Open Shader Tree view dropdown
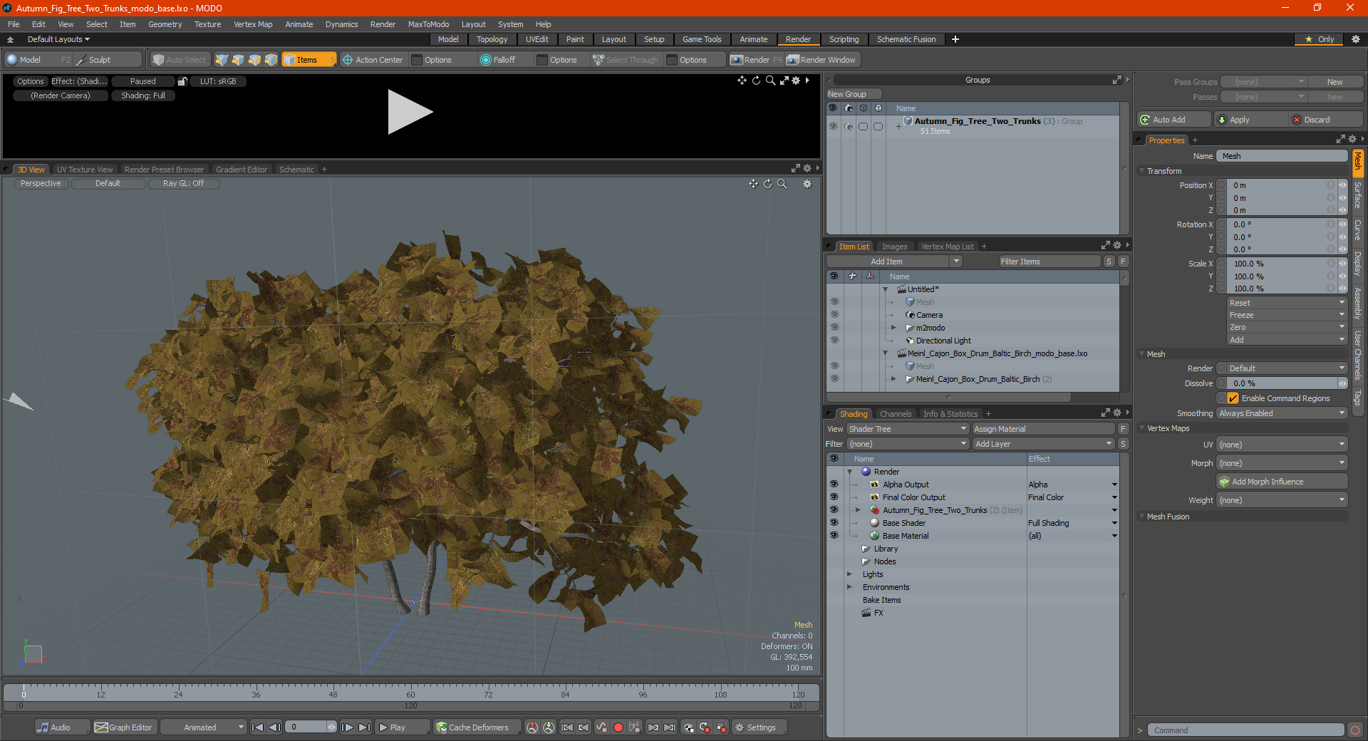This screenshot has height=741, width=1368. click(x=907, y=429)
